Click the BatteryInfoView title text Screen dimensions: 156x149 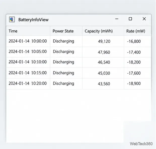[x=33, y=20]
